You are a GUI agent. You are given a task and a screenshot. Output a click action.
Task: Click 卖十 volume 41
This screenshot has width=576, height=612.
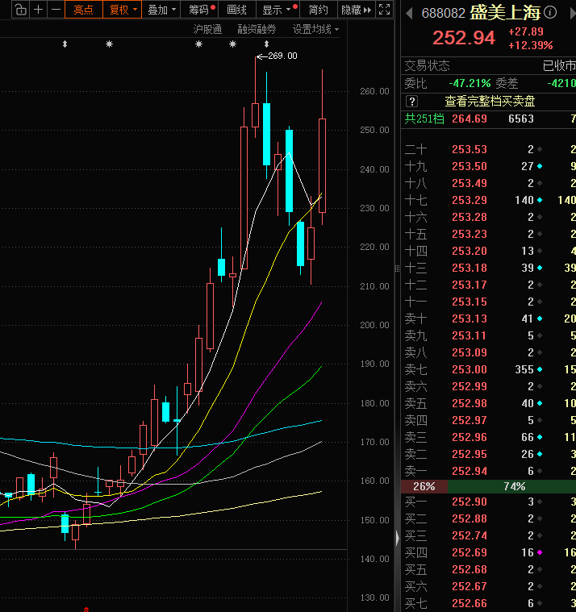528,318
